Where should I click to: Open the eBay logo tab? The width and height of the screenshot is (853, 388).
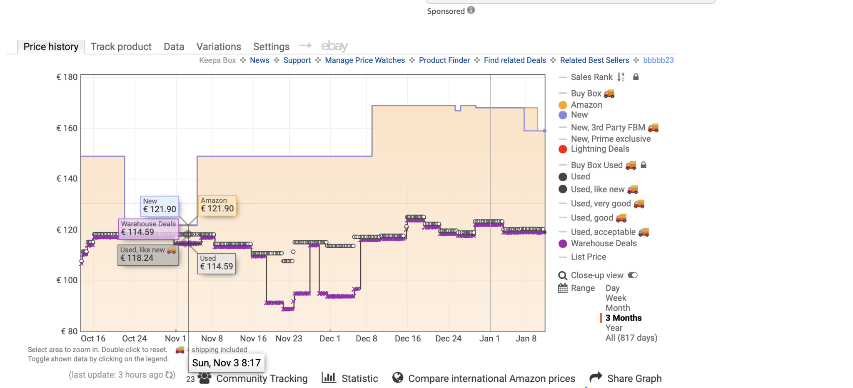point(334,46)
